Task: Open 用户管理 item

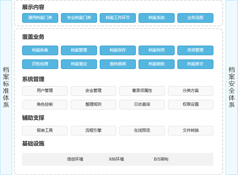Action: [x=45, y=91]
